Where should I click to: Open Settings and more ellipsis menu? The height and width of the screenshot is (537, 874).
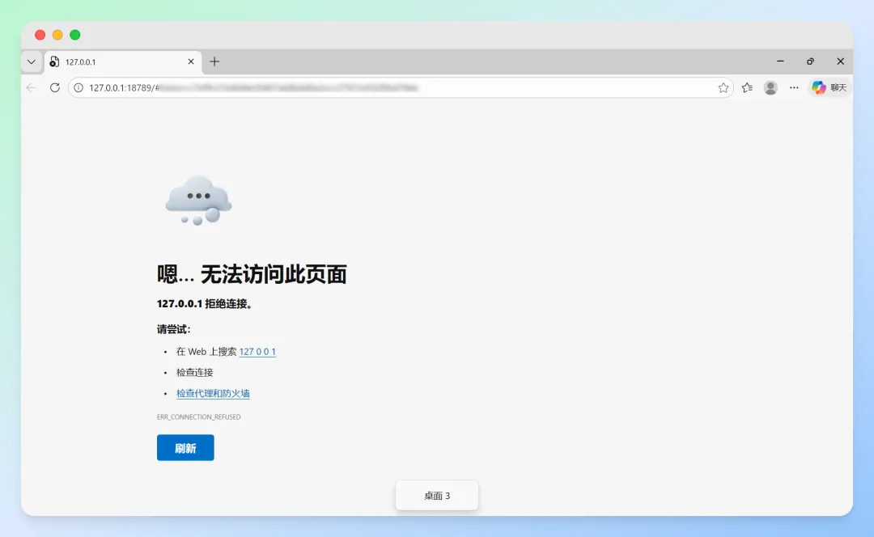coord(794,87)
